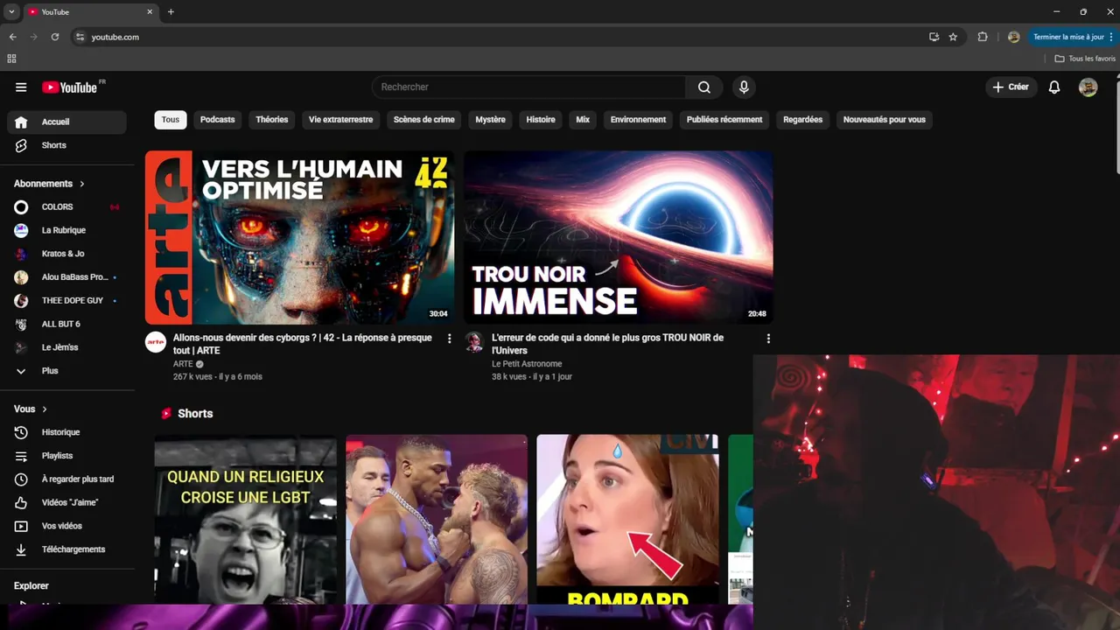This screenshot has height=630, width=1120.
Task: Select the Tous filter chip
Action: (171, 120)
